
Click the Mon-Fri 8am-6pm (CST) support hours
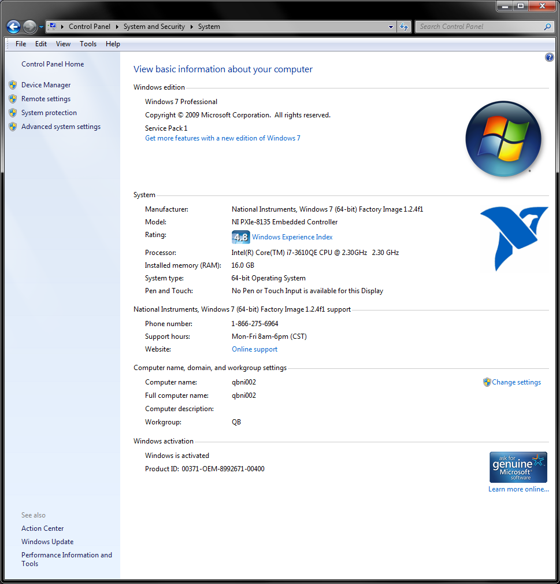tap(269, 337)
